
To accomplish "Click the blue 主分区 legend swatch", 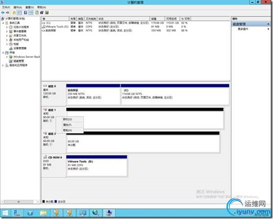I will (56, 201).
